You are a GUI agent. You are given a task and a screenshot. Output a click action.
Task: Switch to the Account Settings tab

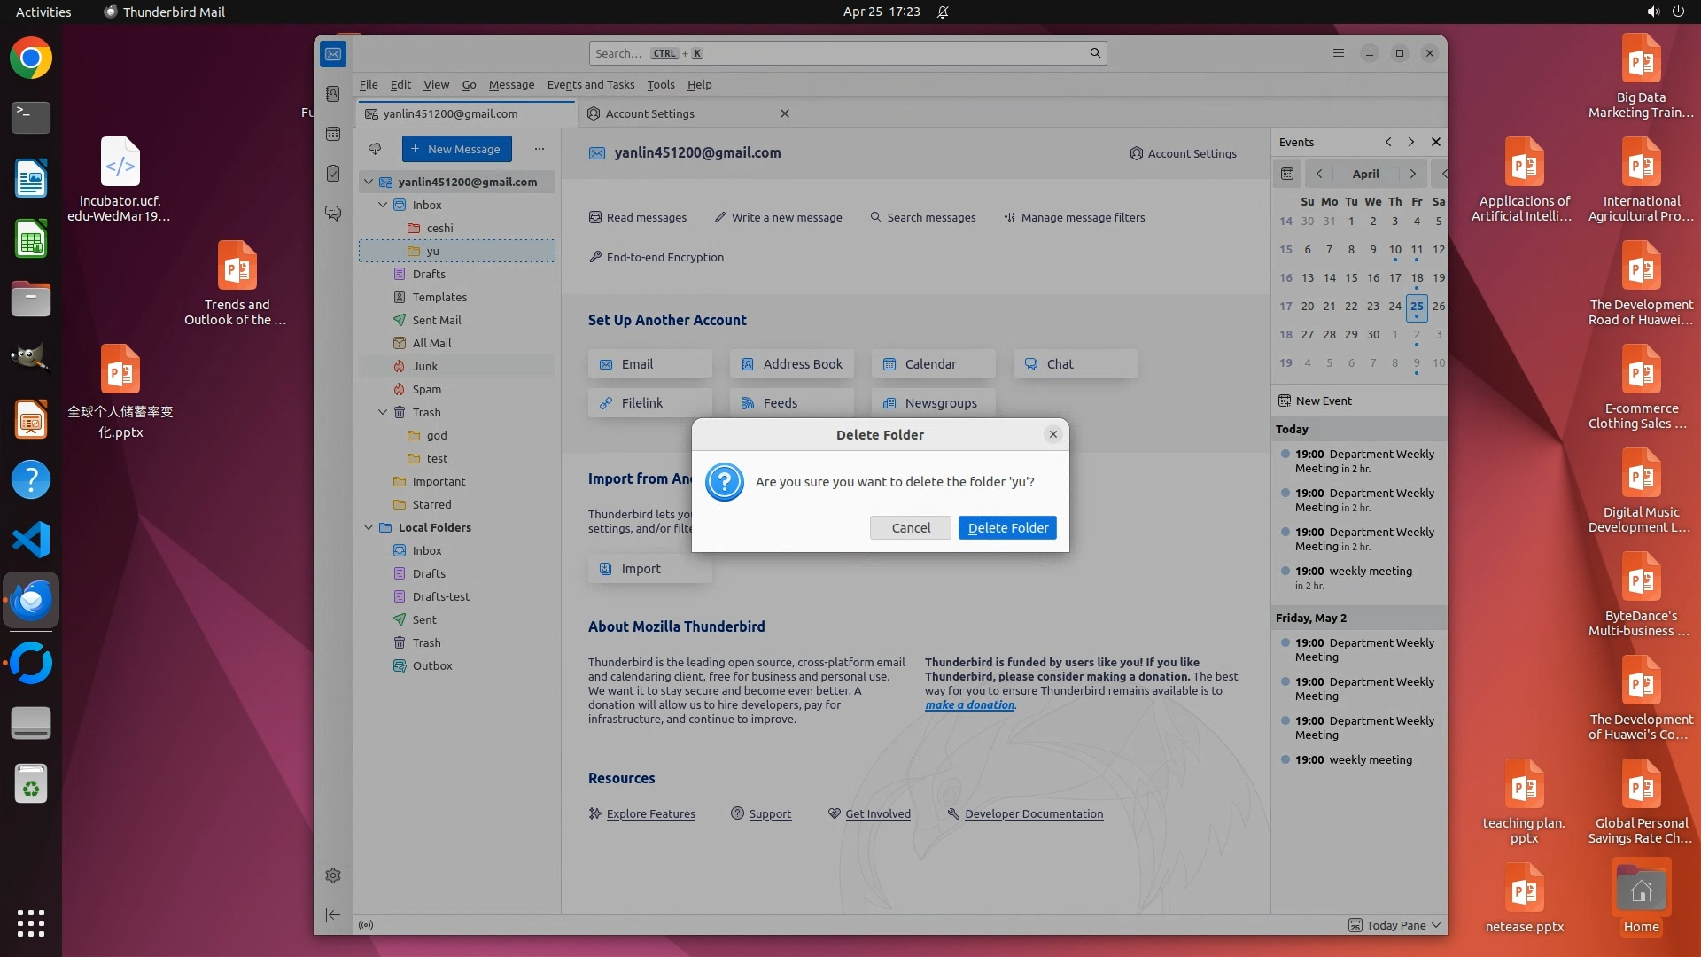650,113
